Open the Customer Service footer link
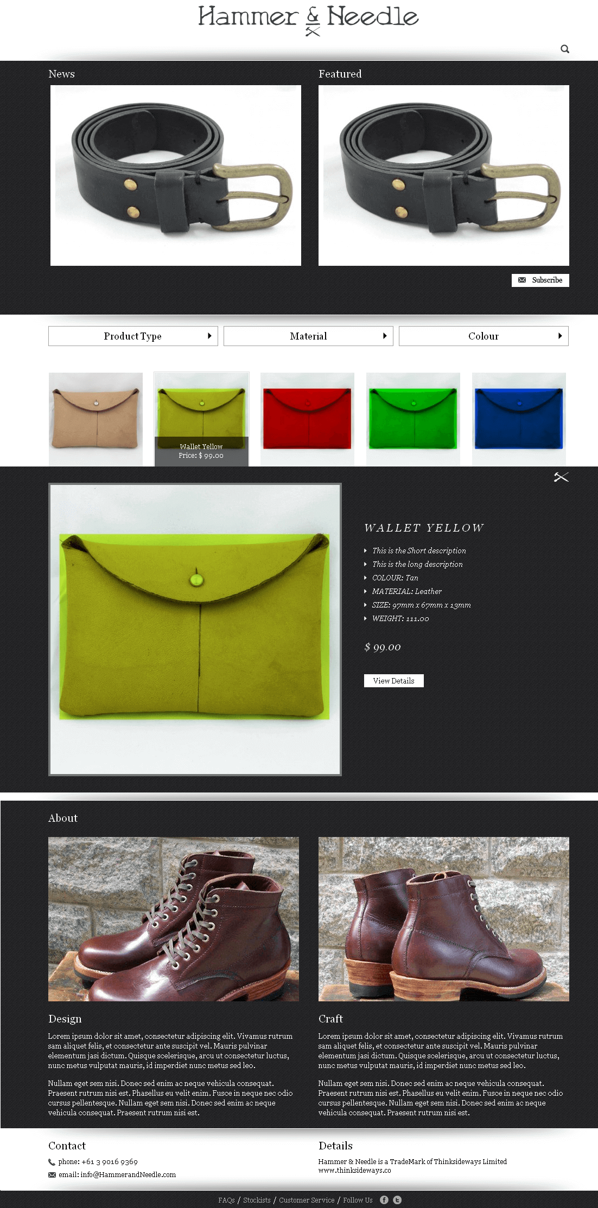Screen dimensions: 598x1208 307,1200
